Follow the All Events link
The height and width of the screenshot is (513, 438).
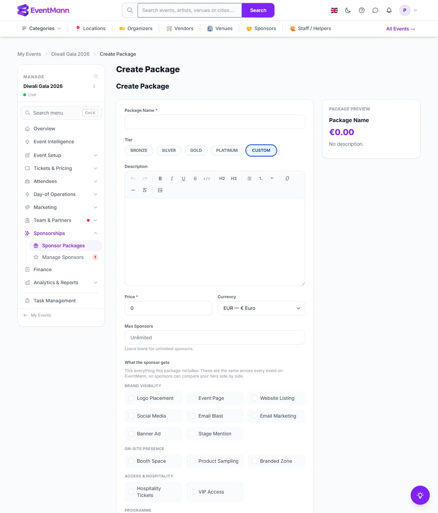[x=401, y=29]
